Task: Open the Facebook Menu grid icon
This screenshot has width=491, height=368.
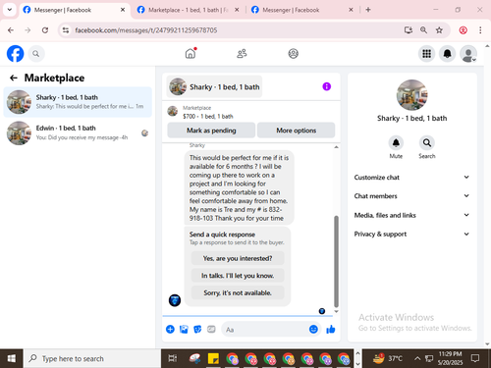Action: pyautogui.click(x=426, y=54)
